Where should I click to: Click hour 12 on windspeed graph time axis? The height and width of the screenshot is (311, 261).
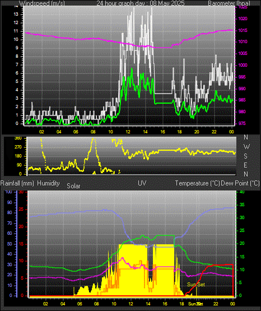coord(128,132)
